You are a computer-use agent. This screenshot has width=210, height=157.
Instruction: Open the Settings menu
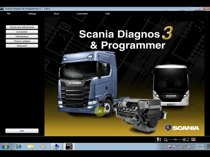point(32,14)
